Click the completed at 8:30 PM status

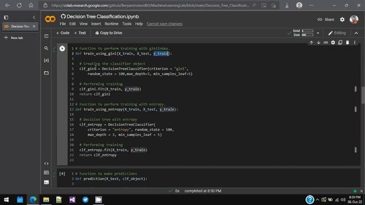pos(203,191)
